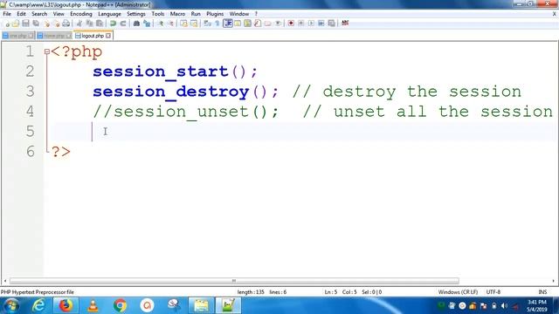Collapse the PHP block fold marker
Image resolution: width=559 pixels, height=314 pixels.
(46, 52)
